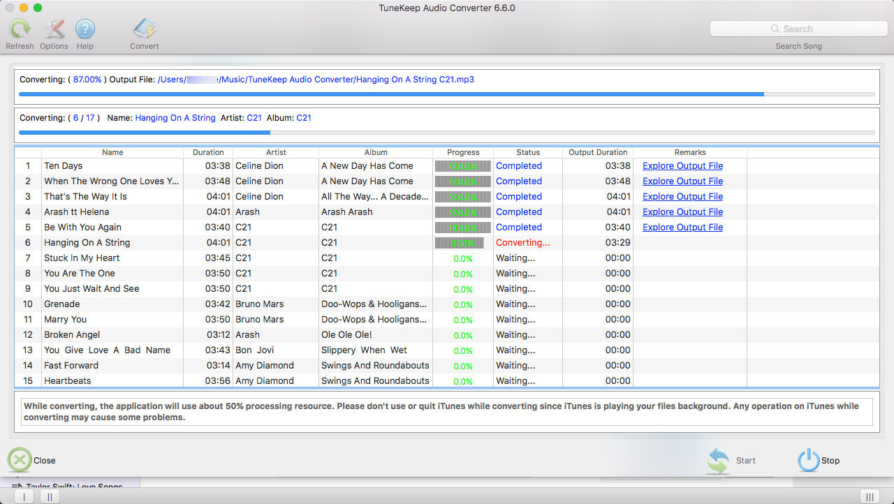
Task: Click the macOS yellow minimize button
Action: click(x=24, y=8)
